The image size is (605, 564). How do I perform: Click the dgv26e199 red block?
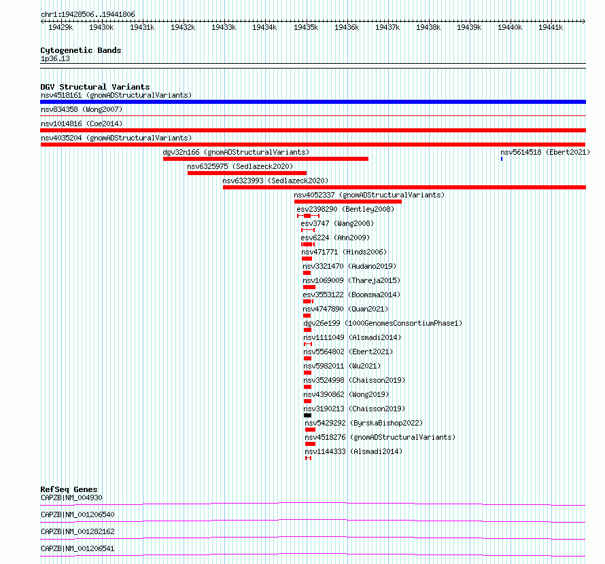click(x=307, y=330)
